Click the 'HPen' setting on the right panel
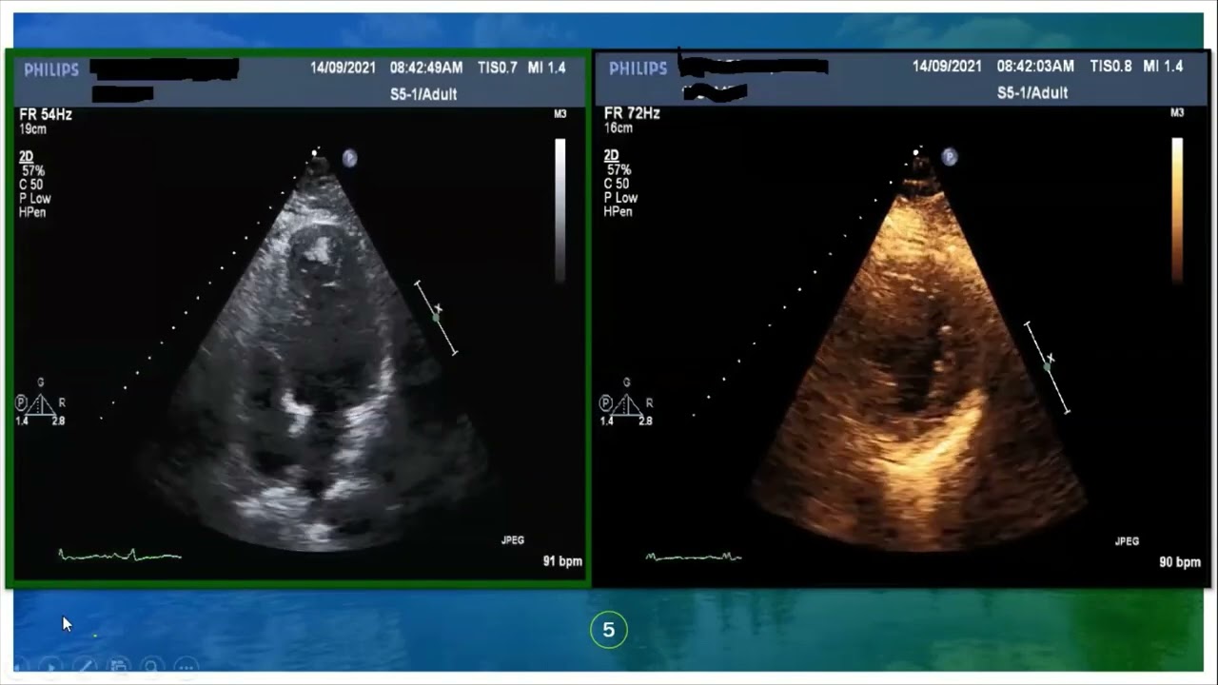 618,211
